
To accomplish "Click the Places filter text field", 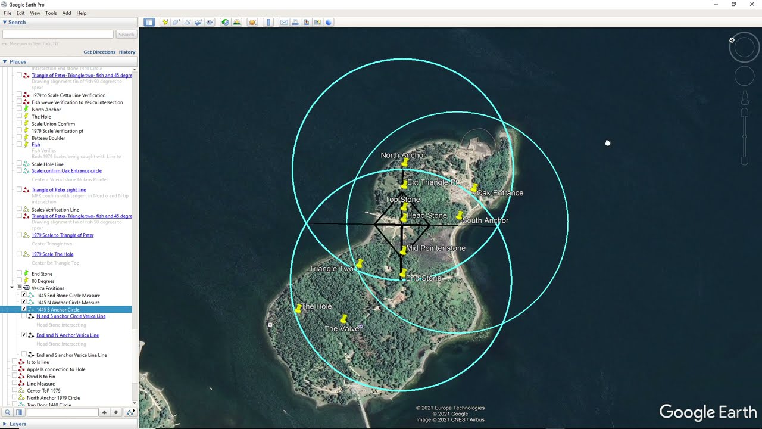I will 62,412.
